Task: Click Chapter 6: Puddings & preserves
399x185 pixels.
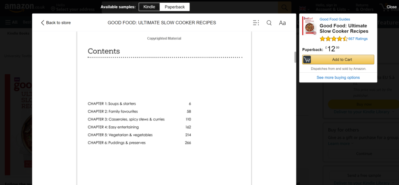Action: coord(117,143)
